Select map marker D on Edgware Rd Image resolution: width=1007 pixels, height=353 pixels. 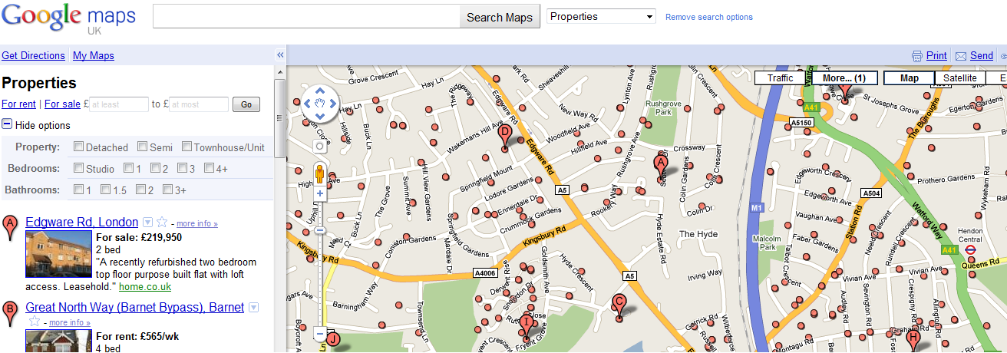(x=505, y=135)
